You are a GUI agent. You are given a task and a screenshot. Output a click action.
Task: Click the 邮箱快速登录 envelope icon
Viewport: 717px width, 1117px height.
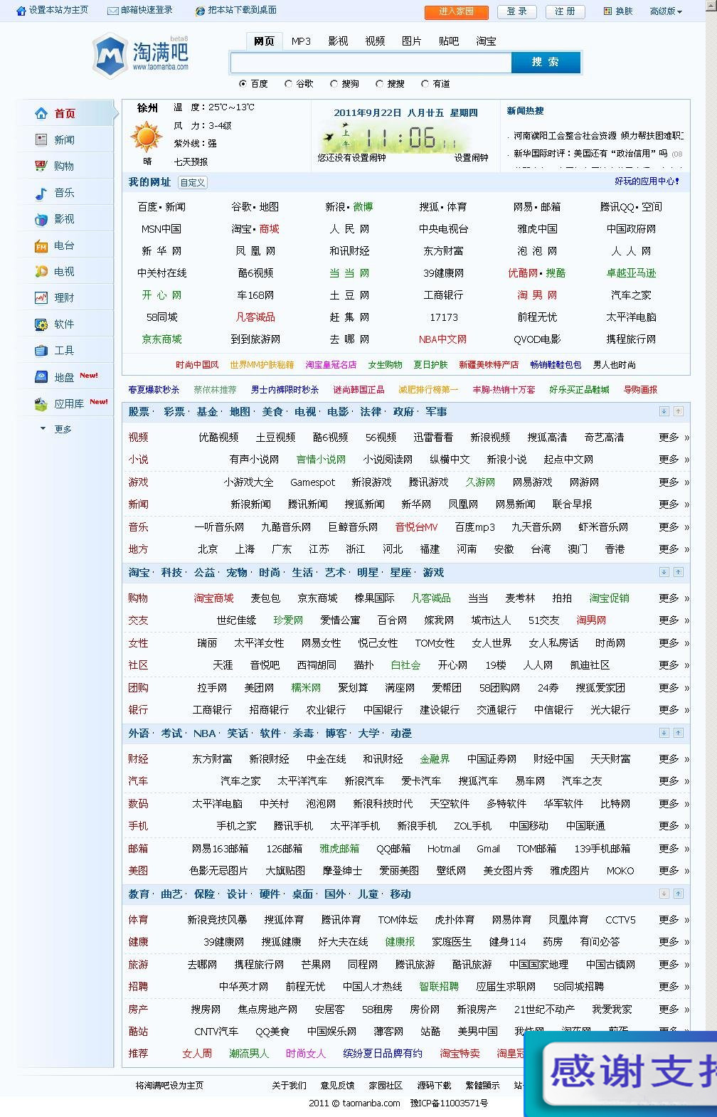(x=112, y=11)
